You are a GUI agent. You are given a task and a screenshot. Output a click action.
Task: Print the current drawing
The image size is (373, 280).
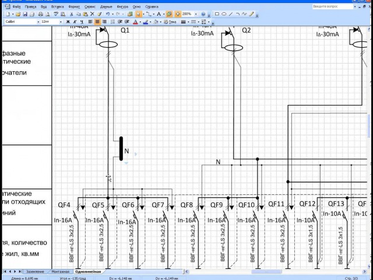41,14
